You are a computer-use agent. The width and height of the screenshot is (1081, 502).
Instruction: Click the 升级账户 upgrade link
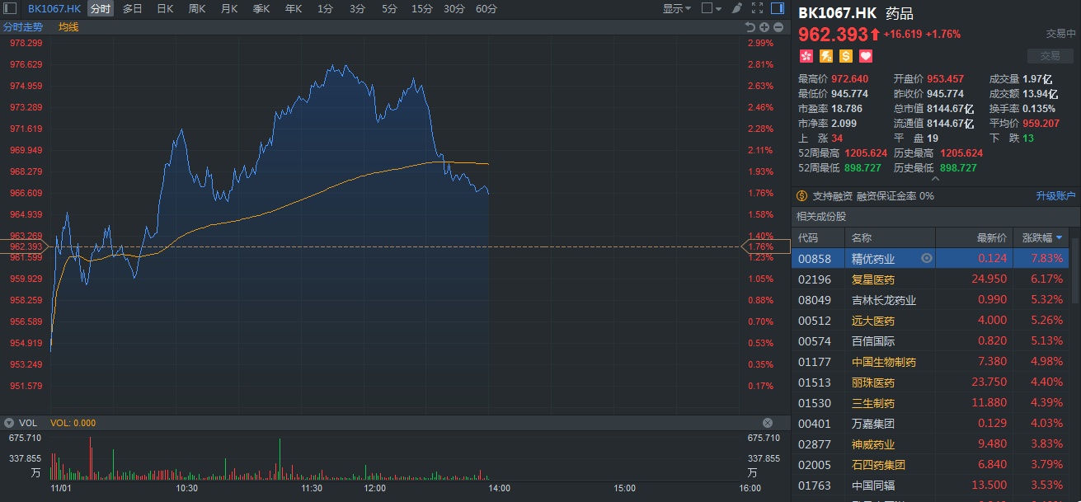pyautogui.click(x=1055, y=196)
